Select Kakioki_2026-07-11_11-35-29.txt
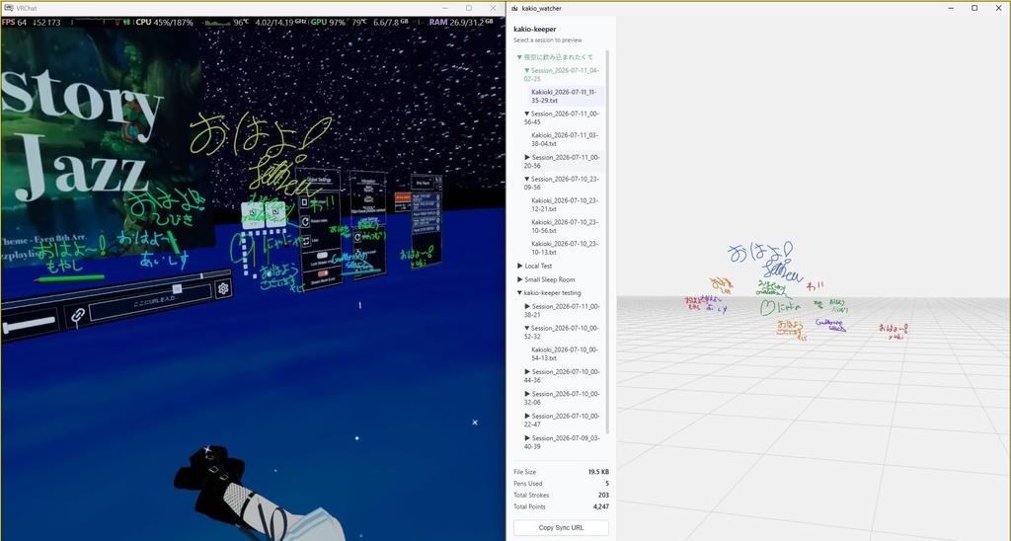This screenshot has height=541, width=1011. point(567,96)
